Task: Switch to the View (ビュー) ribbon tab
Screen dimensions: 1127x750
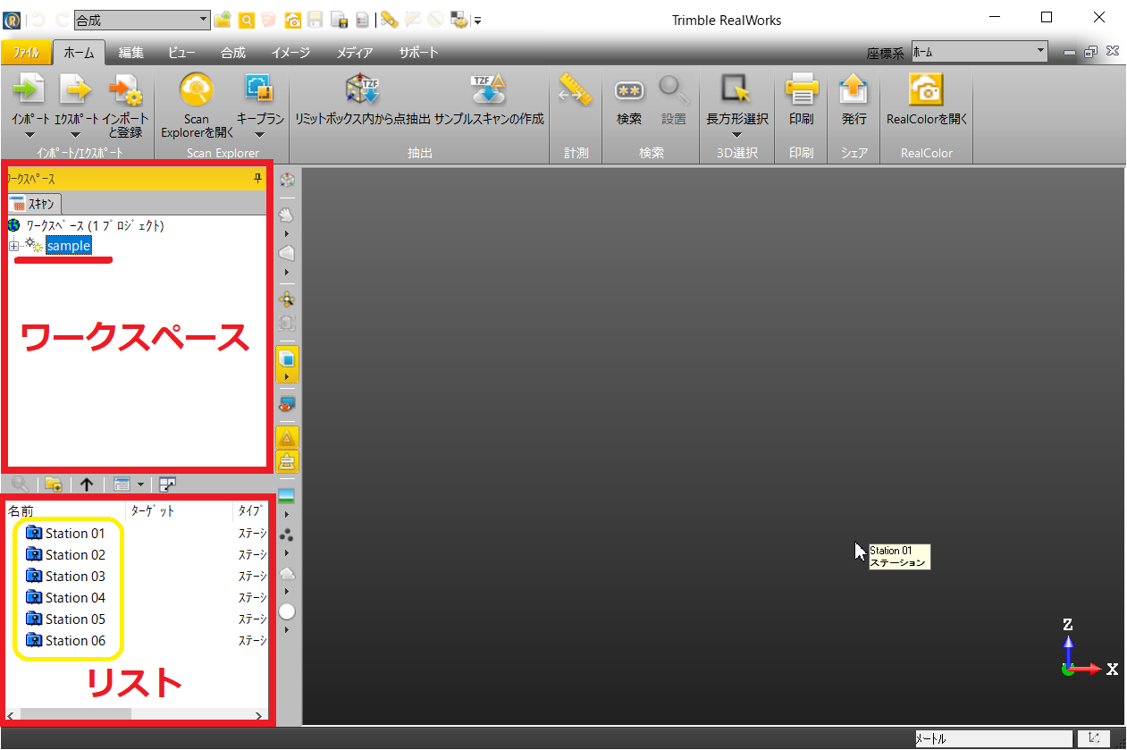Action: click(182, 53)
